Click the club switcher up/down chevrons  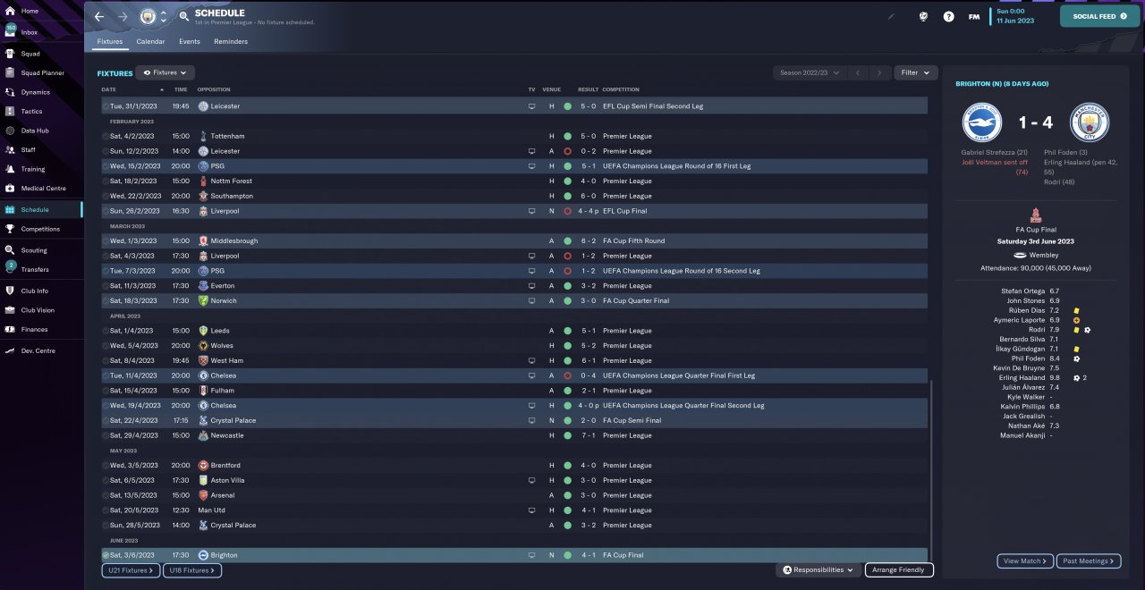point(164,16)
